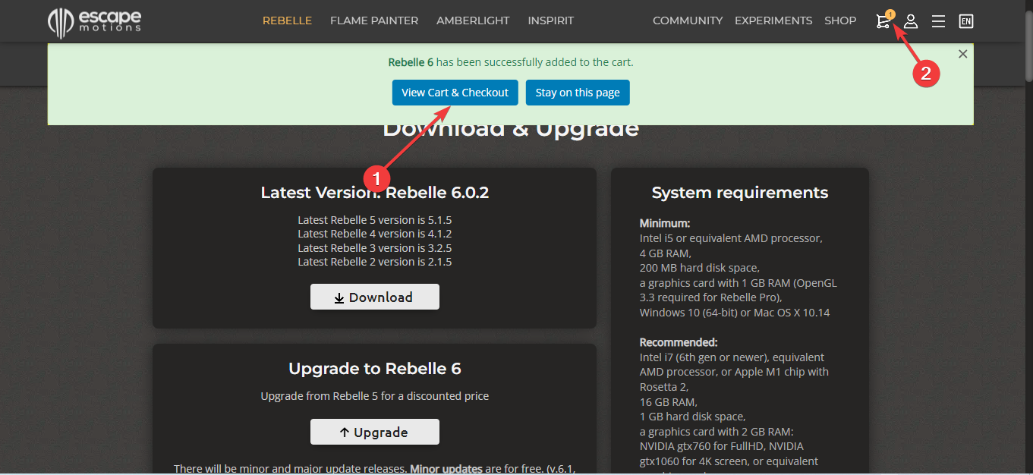Open the user account icon

point(911,21)
